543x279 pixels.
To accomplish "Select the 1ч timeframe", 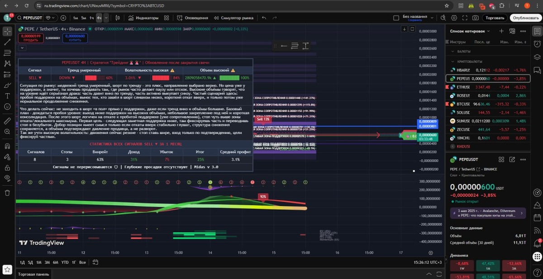I will pos(91,18).
